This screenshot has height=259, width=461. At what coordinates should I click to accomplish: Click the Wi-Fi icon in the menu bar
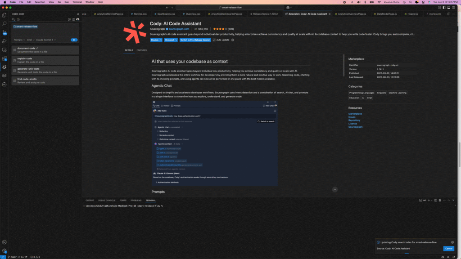point(379,2)
